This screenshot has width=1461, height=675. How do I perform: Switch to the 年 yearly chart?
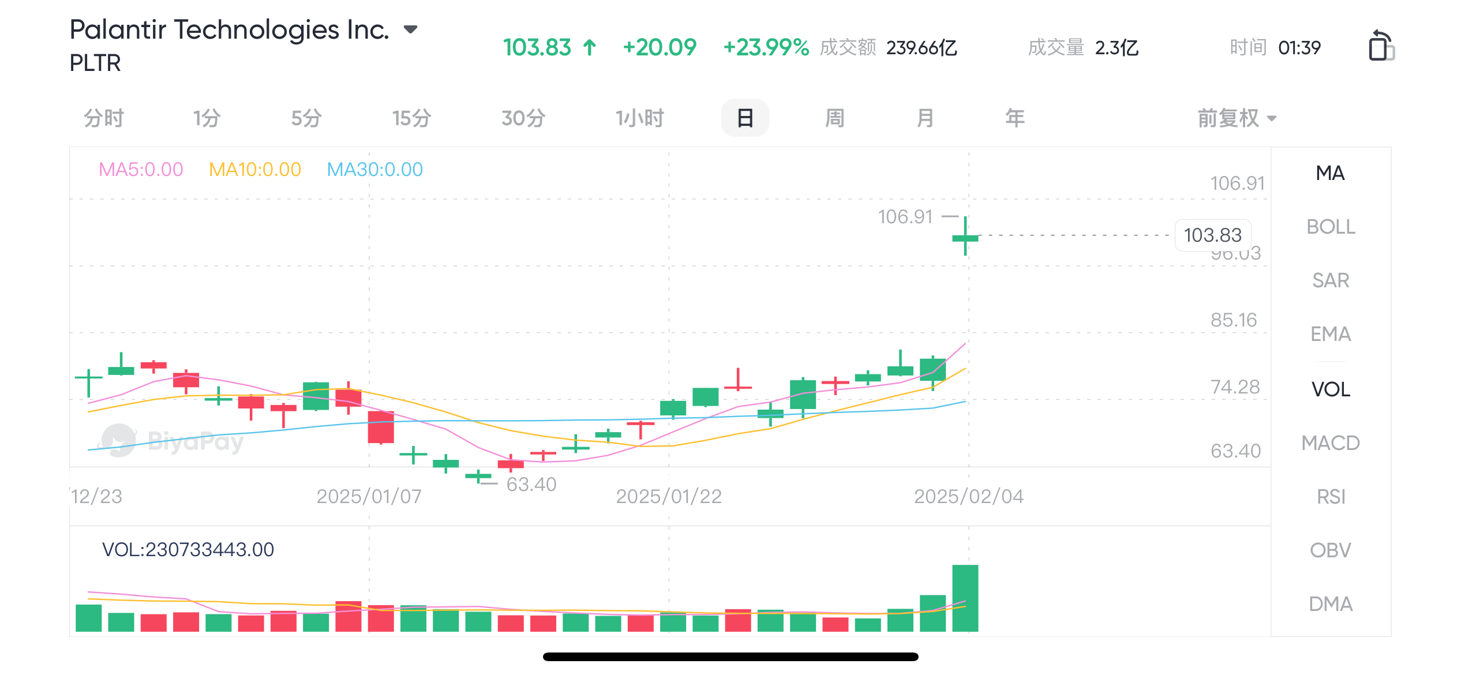(1014, 118)
